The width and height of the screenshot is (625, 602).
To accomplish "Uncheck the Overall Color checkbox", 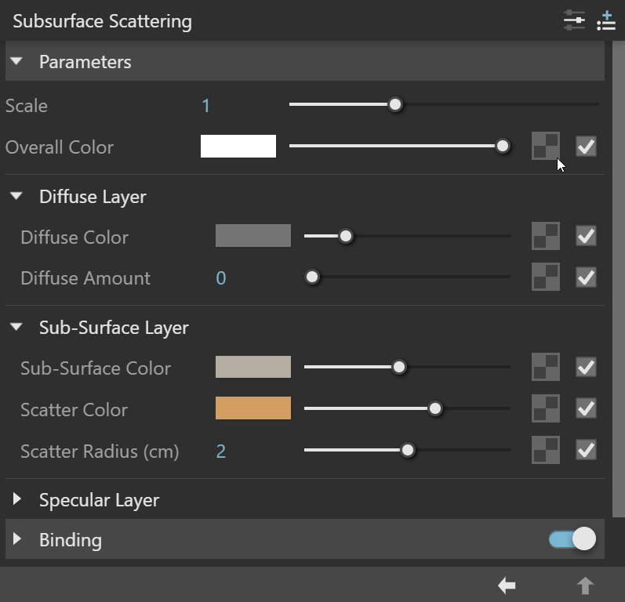I will (x=586, y=147).
